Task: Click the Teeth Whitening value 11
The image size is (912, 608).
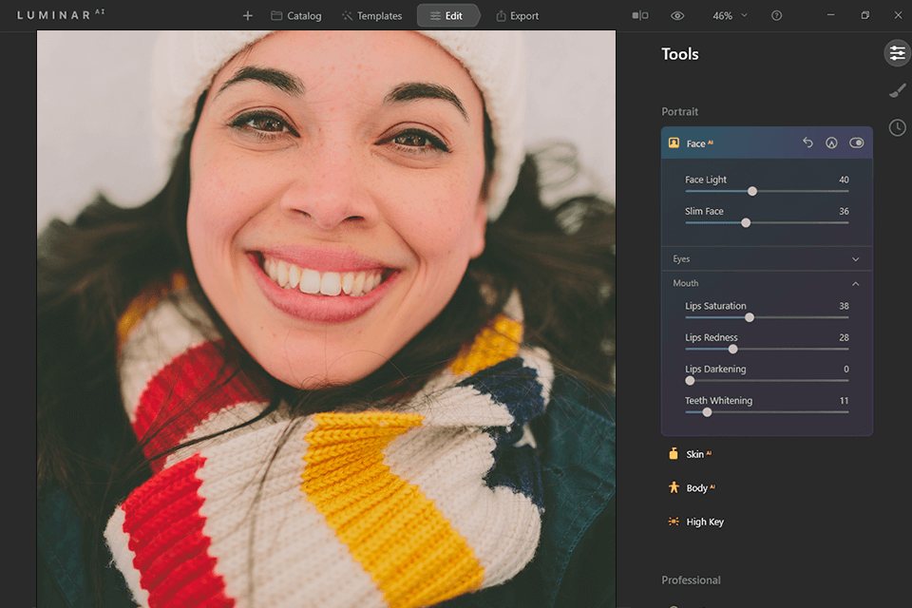Action: 844,400
